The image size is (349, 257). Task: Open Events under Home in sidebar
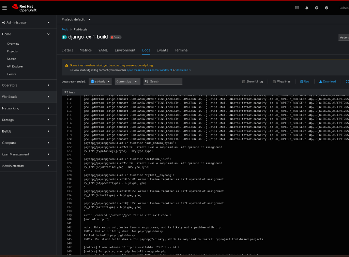(11, 74)
